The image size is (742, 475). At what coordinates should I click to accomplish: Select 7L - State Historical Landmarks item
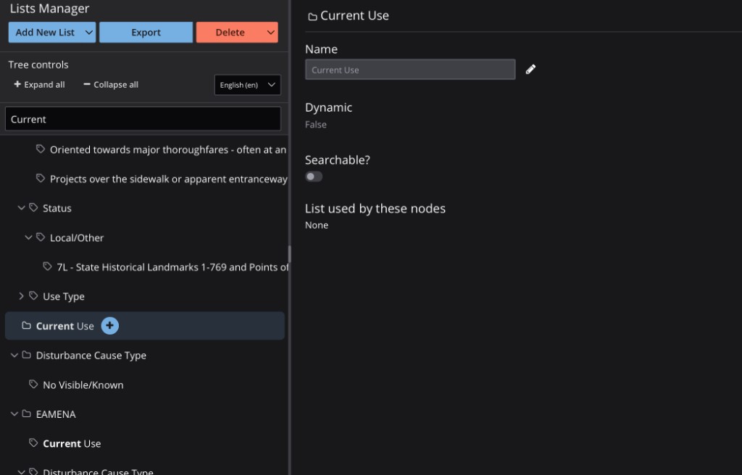coord(172,267)
